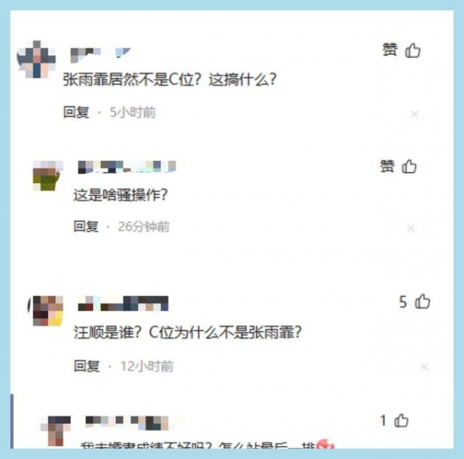
Task: Click thumbs-up with 5 likes
Action: 422,301
